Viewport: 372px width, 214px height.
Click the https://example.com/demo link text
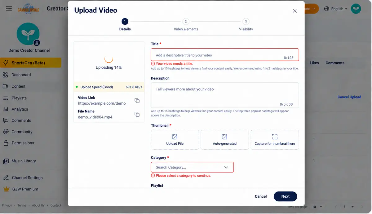(102, 103)
